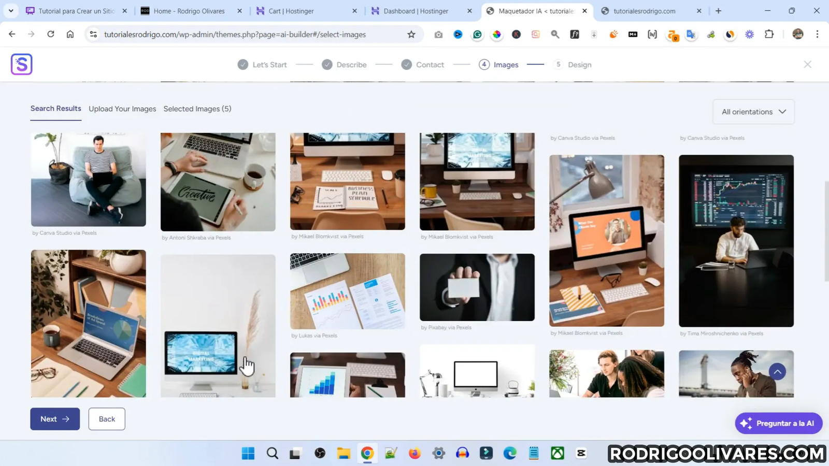This screenshot has height=466, width=829.
Task: Open the browser extensions puzzle icon
Action: (x=769, y=35)
